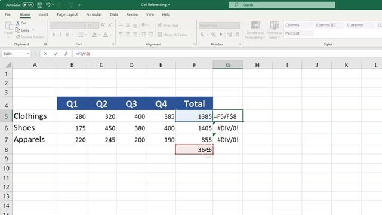The height and width of the screenshot is (215, 382).
Task: Open the Name Box dropdown arrow
Action: click(28, 53)
